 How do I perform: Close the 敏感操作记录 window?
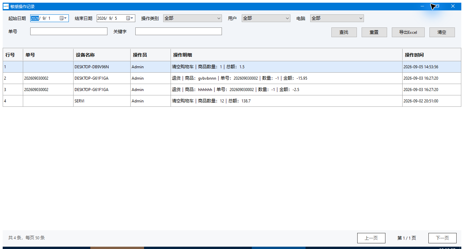click(453, 6)
